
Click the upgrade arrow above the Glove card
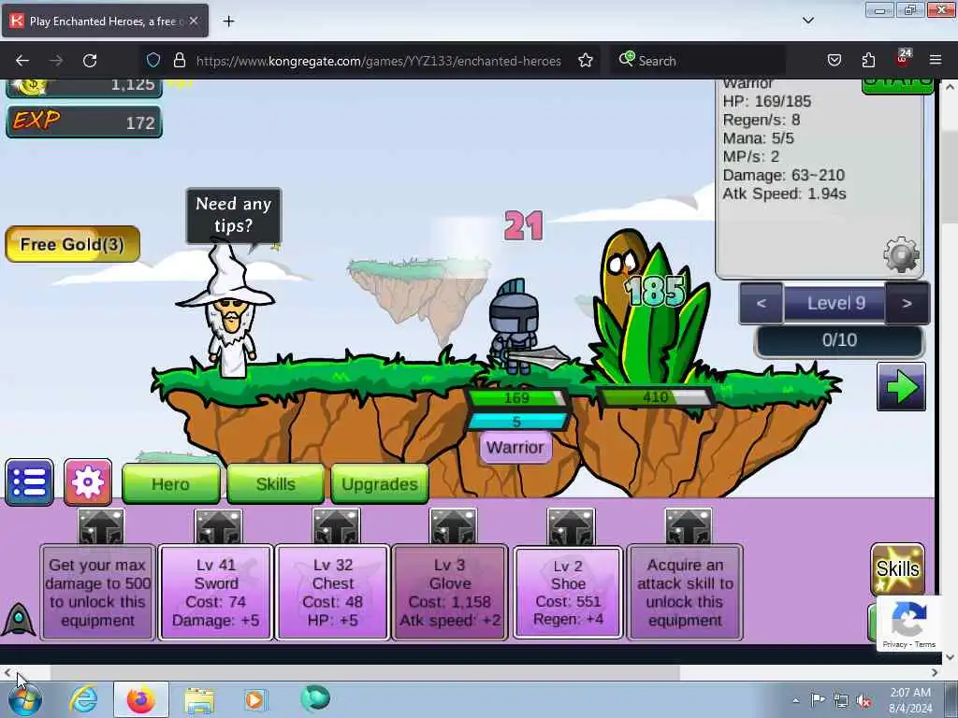pyautogui.click(x=453, y=526)
